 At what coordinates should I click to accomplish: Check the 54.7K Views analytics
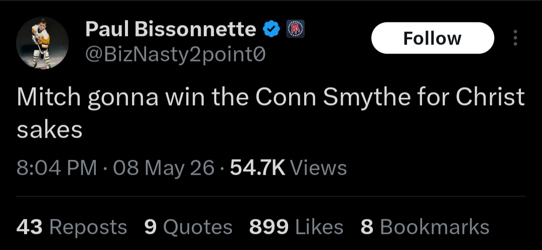tap(288, 168)
